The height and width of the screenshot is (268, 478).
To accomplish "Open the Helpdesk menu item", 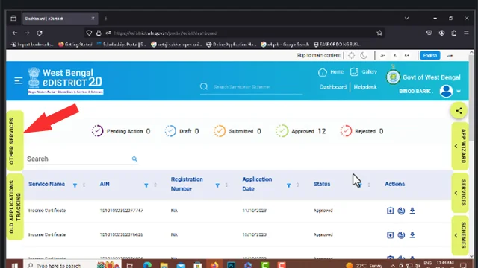I will pos(365,87).
